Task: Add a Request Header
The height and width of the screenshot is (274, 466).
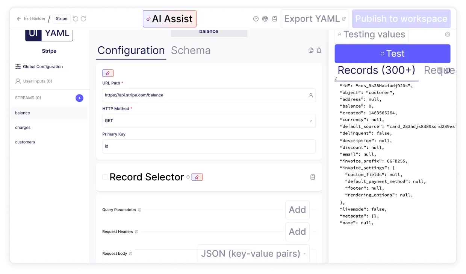Action: pos(297,232)
